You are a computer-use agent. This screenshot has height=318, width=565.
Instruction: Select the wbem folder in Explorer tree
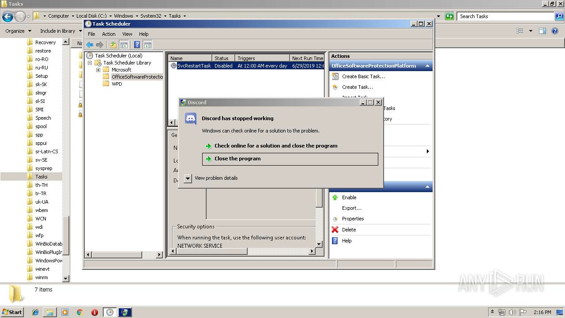coord(41,210)
